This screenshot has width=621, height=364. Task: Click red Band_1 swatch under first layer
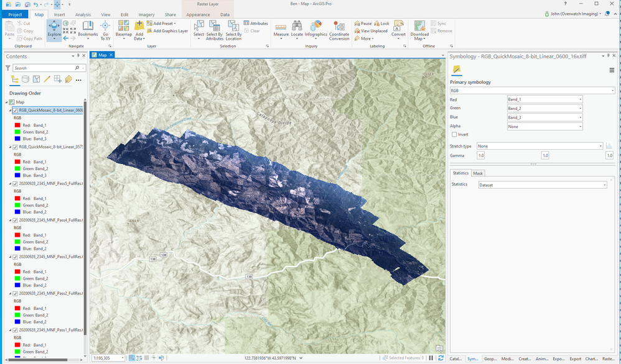click(x=17, y=125)
